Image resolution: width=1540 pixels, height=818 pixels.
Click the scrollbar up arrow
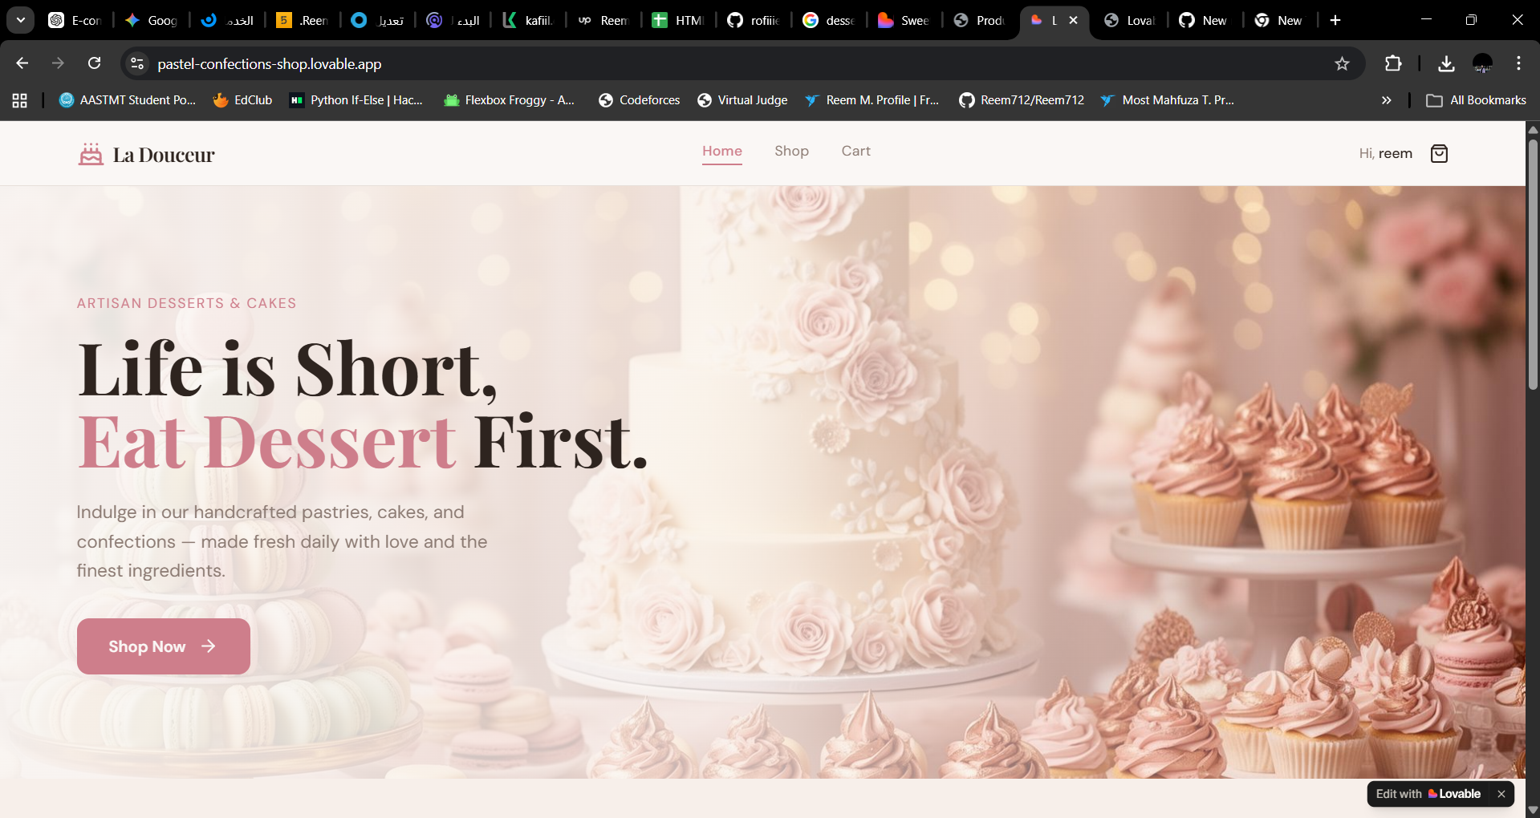coord(1533,129)
